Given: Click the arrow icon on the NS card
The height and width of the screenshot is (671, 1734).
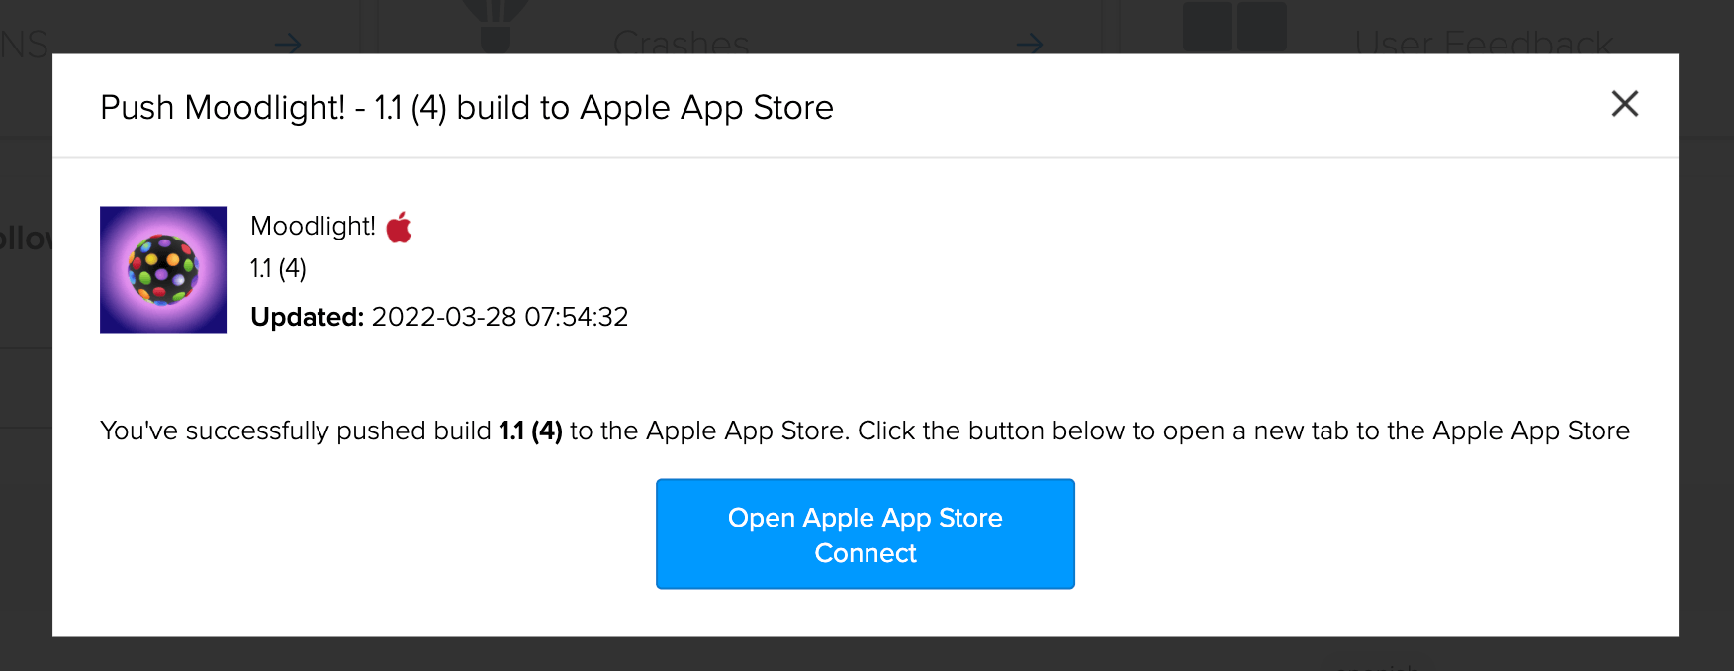Looking at the screenshot, I should click(288, 44).
